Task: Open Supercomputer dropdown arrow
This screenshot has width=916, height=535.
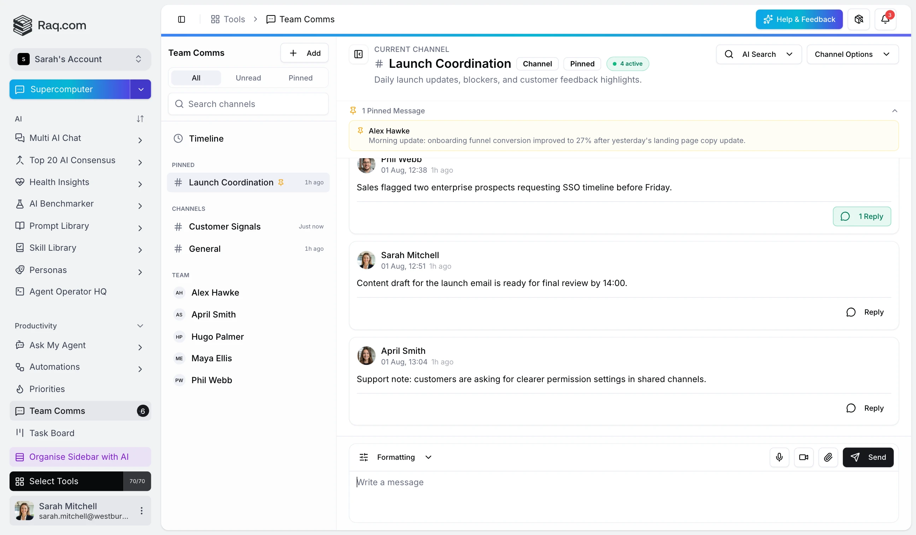Action: pyautogui.click(x=140, y=89)
